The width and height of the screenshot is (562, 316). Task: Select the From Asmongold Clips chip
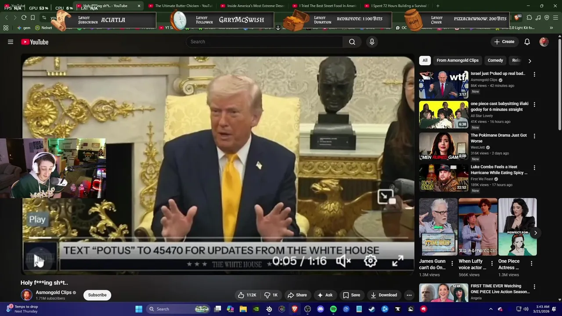point(458,60)
